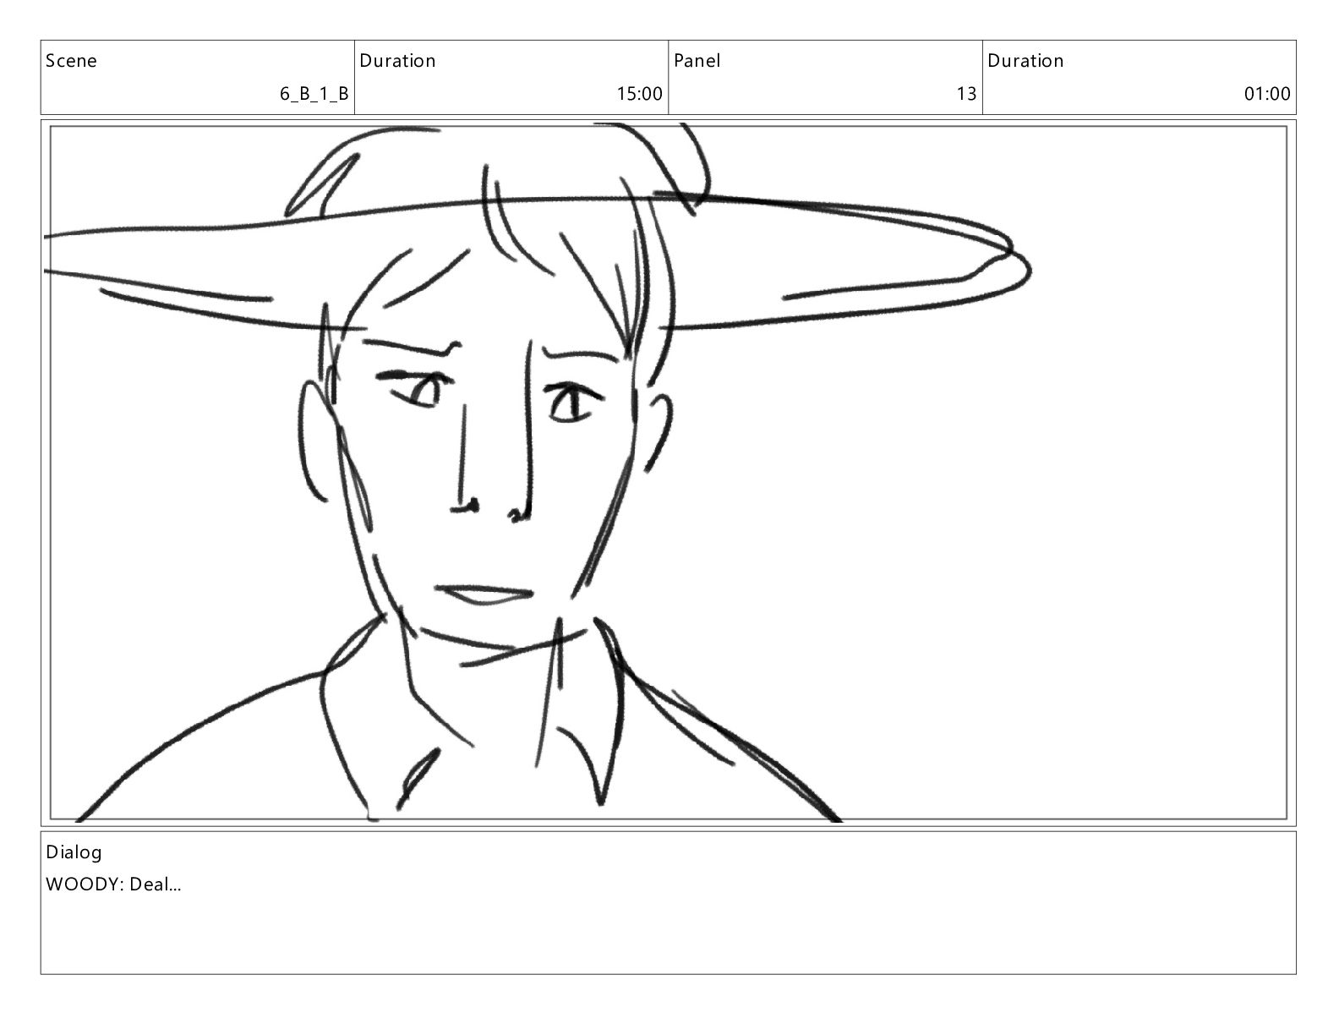Viewport: 1339px width, 1035px height.
Task: Select the panel duration 01:00
Action: point(1267,94)
